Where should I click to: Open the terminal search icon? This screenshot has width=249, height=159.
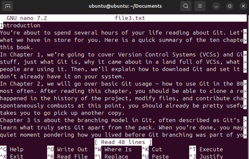tap(186, 6)
